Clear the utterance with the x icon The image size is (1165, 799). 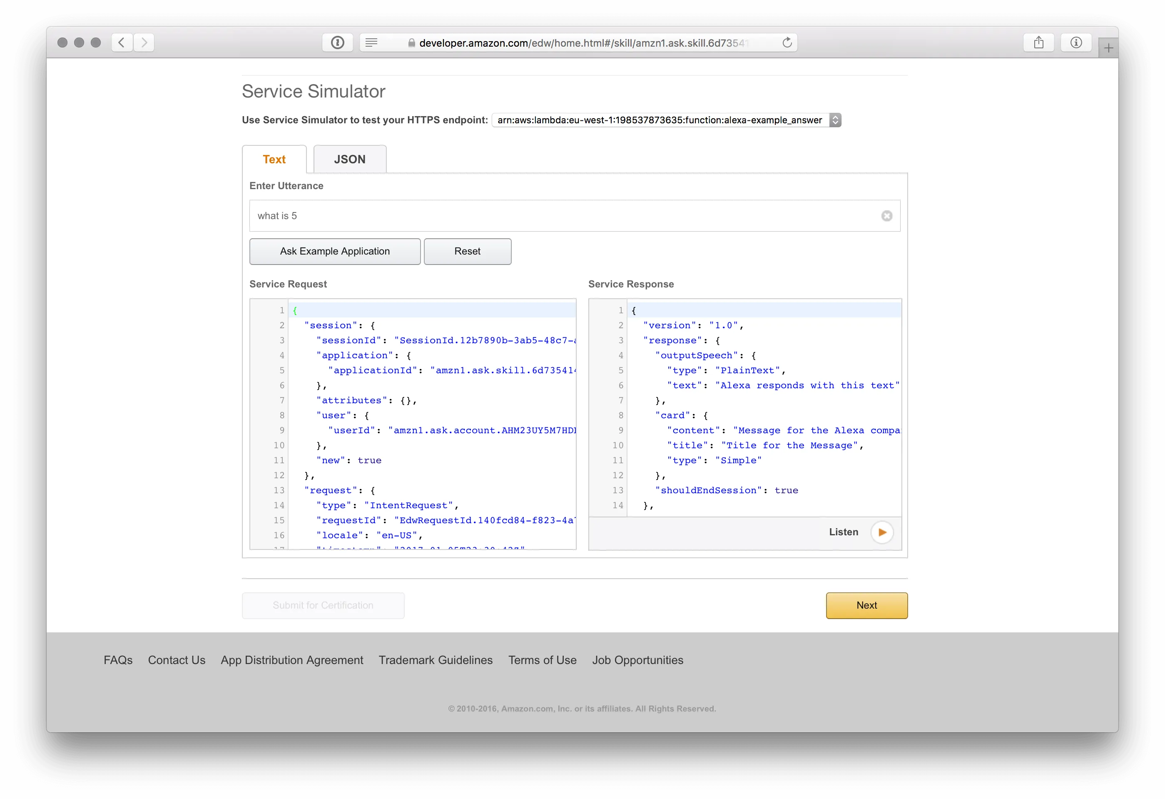coord(887,216)
